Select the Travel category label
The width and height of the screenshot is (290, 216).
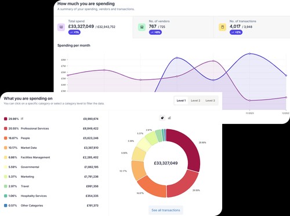25,186
